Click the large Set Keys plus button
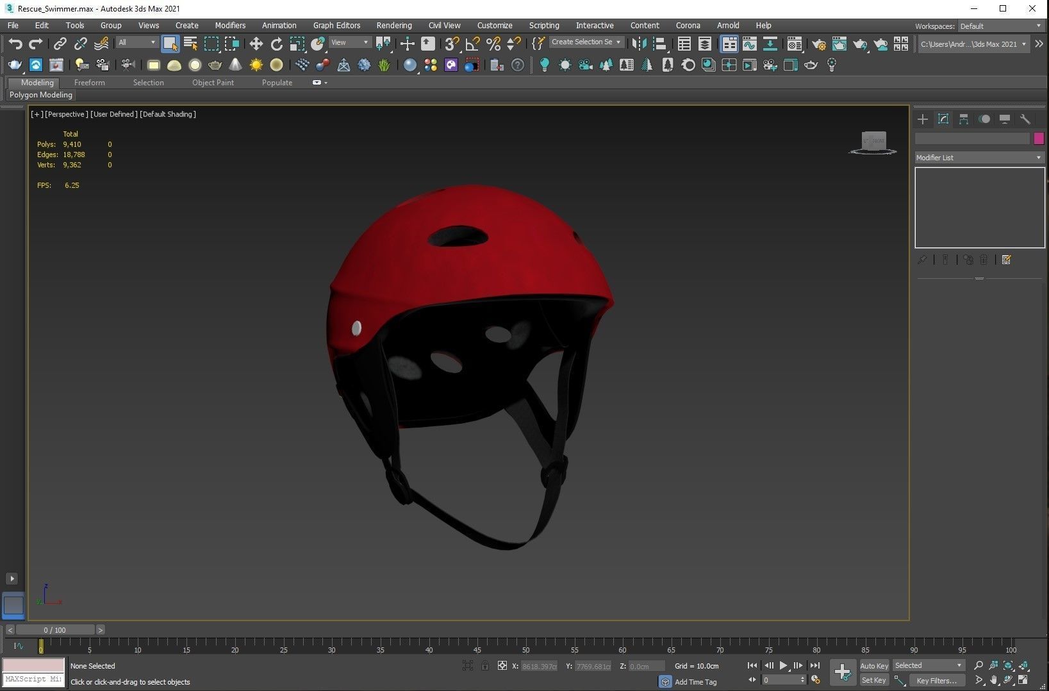The image size is (1049, 691). click(842, 672)
